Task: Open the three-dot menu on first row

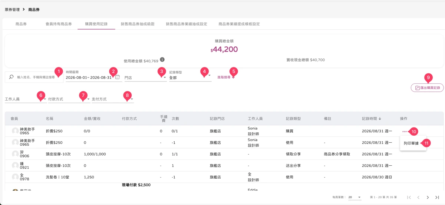Action: tap(404, 131)
